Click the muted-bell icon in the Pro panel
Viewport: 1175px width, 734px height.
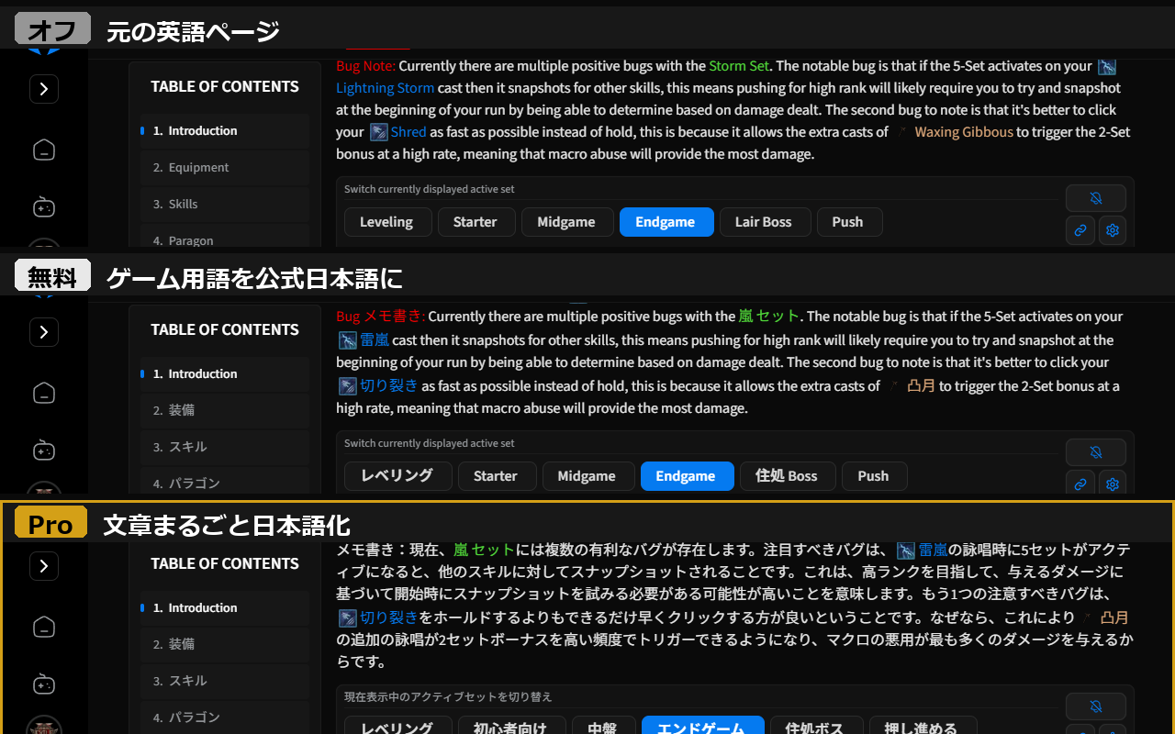click(1095, 706)
